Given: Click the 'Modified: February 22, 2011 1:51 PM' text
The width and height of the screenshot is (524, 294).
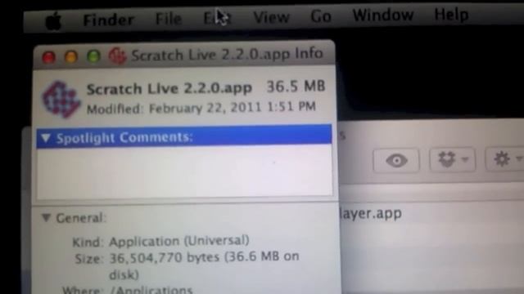Looking at the screenshot, I should (x=201, y=108).
